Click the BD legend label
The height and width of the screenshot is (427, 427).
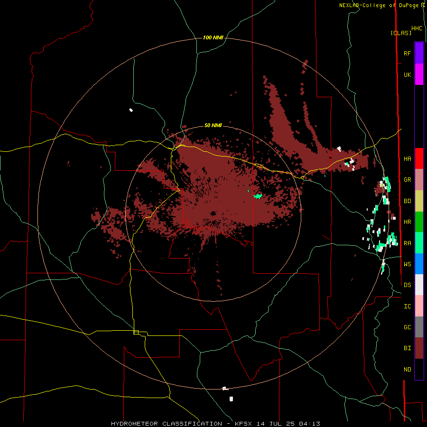(x=407, y=201)
